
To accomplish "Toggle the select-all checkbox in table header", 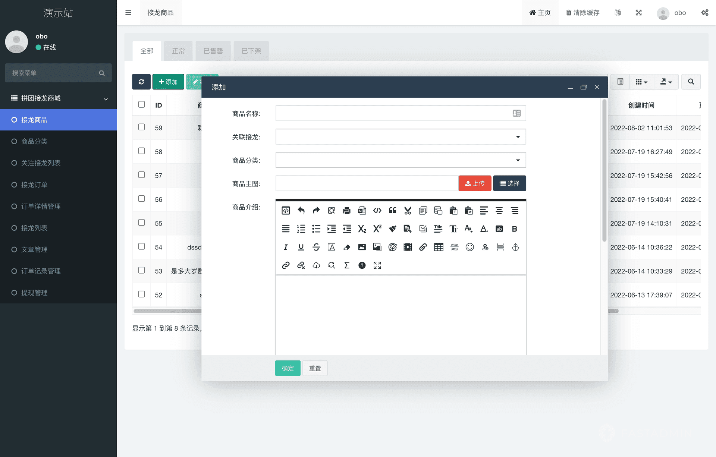I will tap(141, 104).
